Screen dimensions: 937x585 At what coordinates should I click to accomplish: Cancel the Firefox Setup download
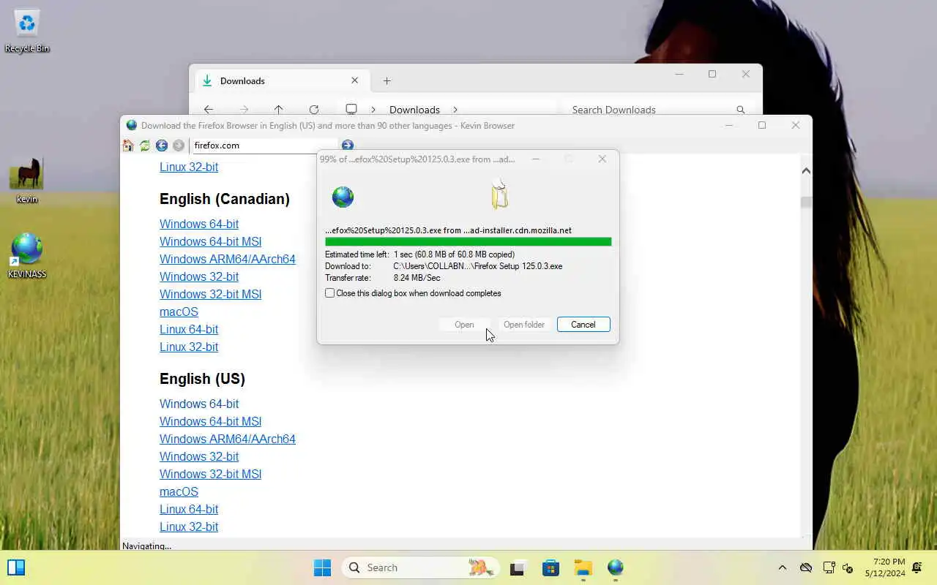tap(583, 325)
